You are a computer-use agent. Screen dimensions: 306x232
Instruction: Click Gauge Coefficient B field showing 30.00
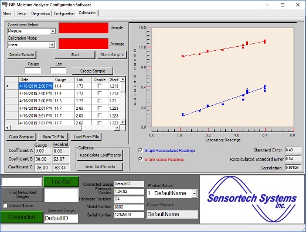point(43,159)
